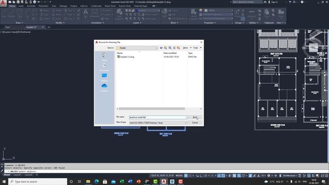Viewport: 329px width, 185px height.
Task: Open Desktop in dialog places sidebar
Action: pos(104,77)
